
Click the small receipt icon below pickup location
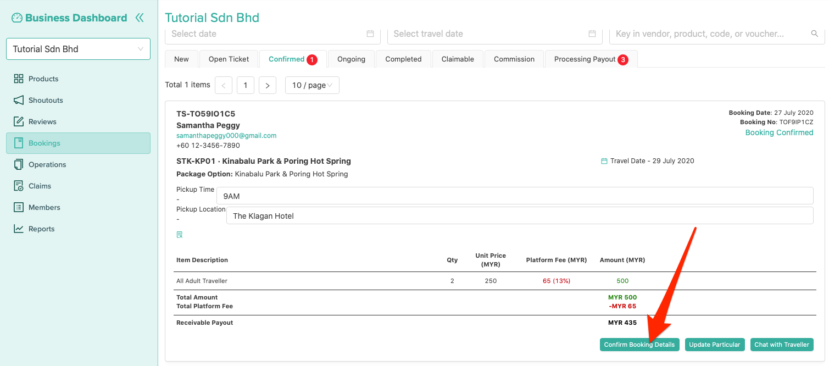pos(180,235)
